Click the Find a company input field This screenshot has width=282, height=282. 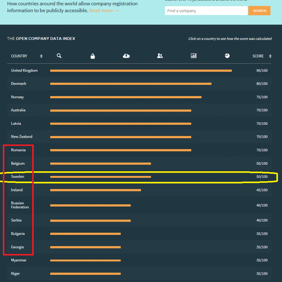[x=206, y=11]
